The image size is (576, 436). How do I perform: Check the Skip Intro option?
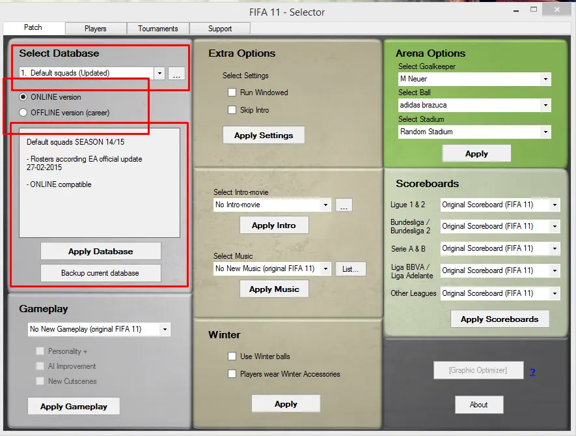(x=232, y=110)
